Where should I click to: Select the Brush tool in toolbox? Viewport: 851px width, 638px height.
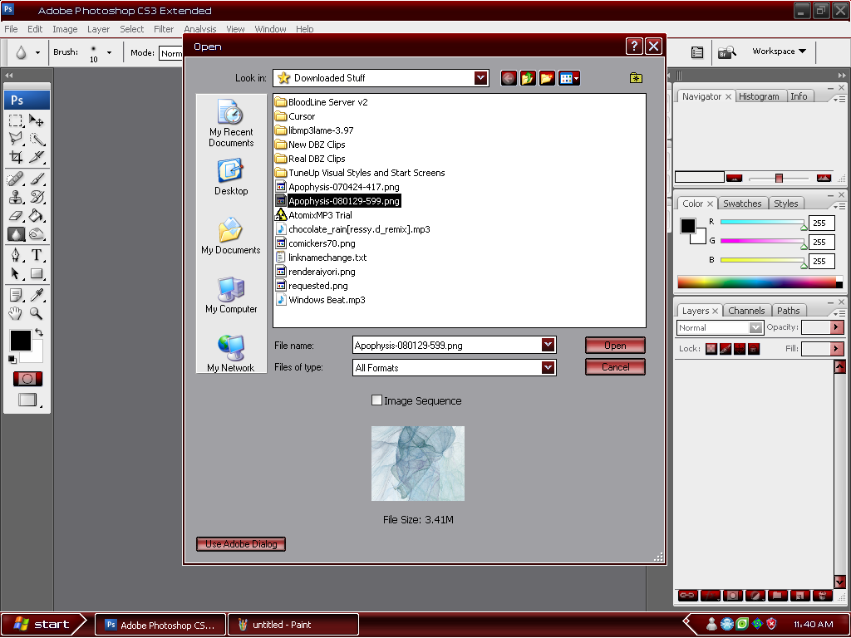click(37, 179)
